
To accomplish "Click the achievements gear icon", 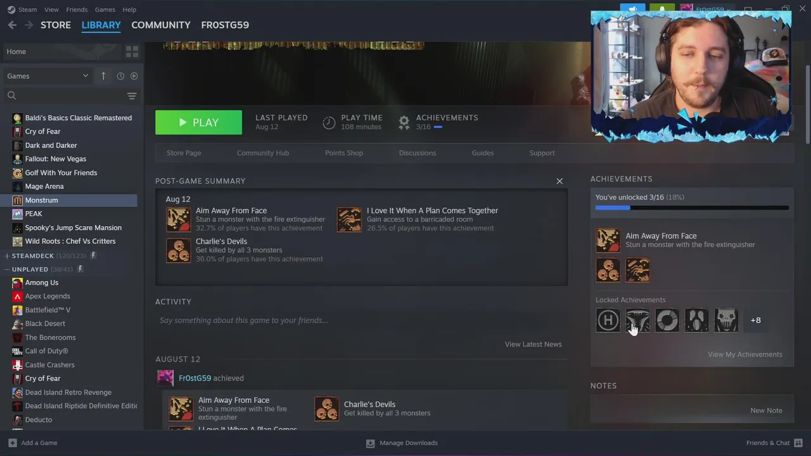I will (x=404, y=122).
